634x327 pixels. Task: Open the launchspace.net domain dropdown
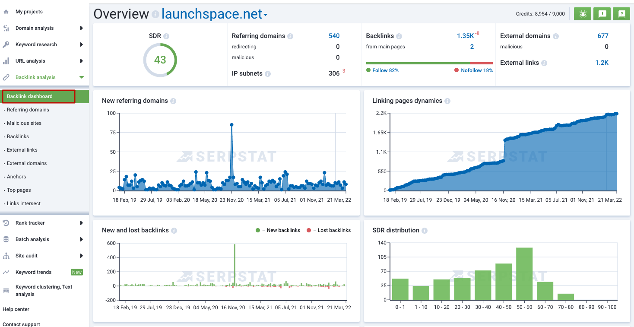click(x=215, y=14)
